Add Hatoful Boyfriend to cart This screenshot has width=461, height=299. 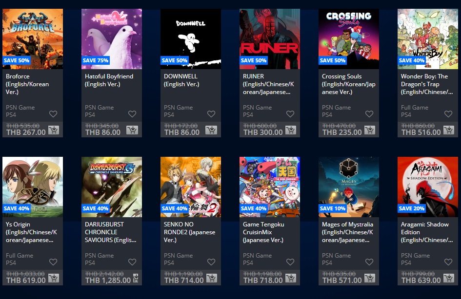132,130
